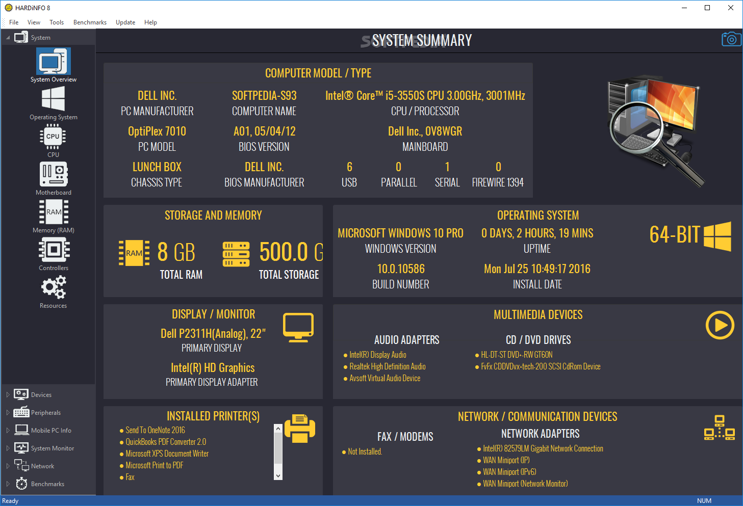The width and height of the screenshot is (743, 506).
Task: Expand the Network section
Action: pos(8,466)
